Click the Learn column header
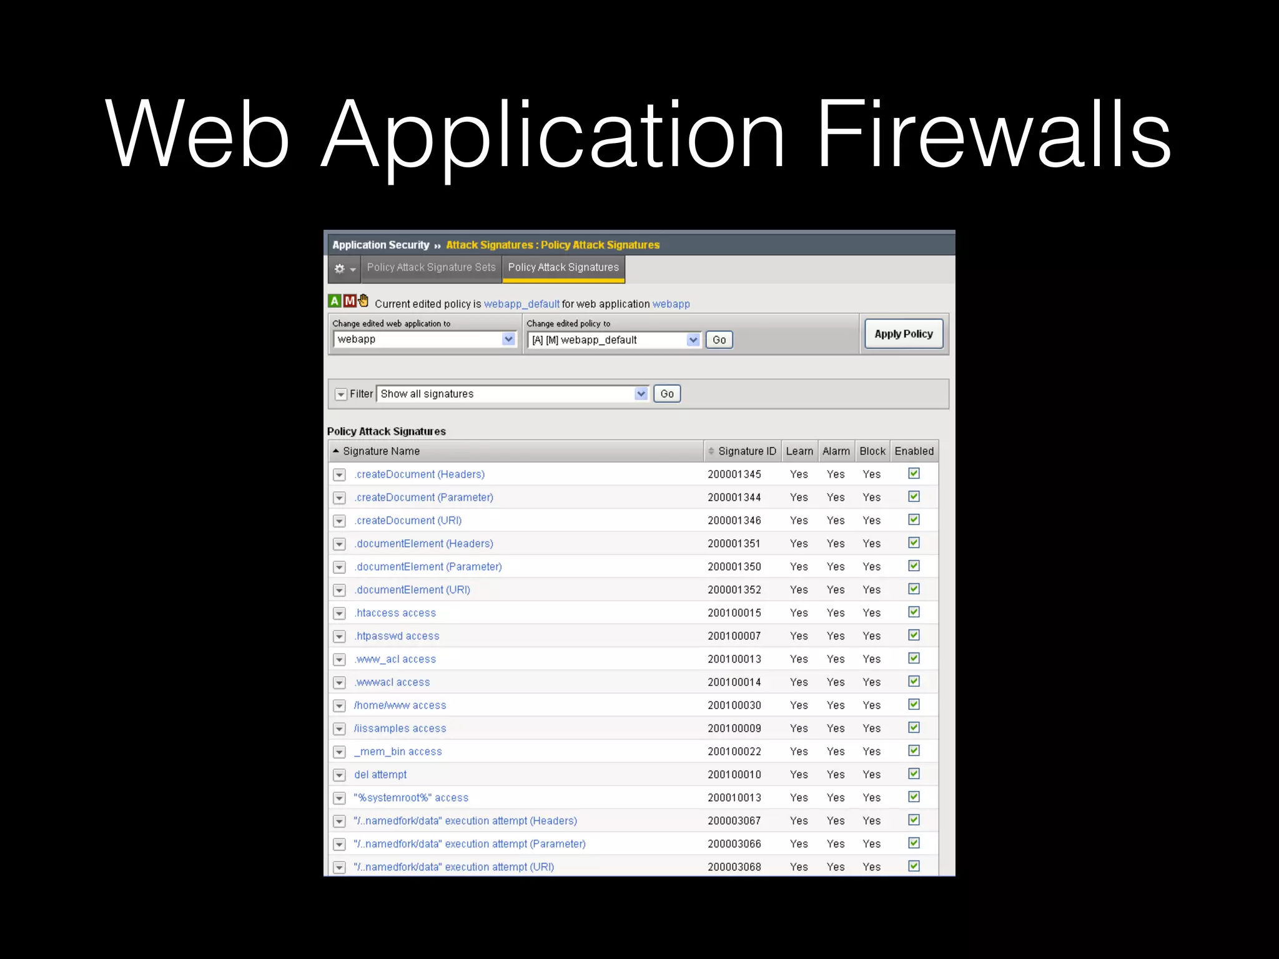The image size is (1279, 959). coord(799,451)
